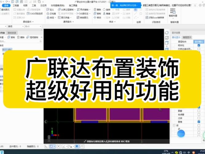Select the 旋转 rotate tool

pyautogui.click(x=107, y=10)
